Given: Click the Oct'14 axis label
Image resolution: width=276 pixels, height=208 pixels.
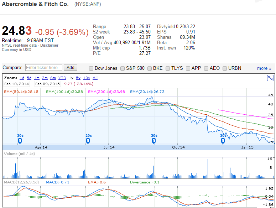Looking at the screenshot, I should 178,147.
